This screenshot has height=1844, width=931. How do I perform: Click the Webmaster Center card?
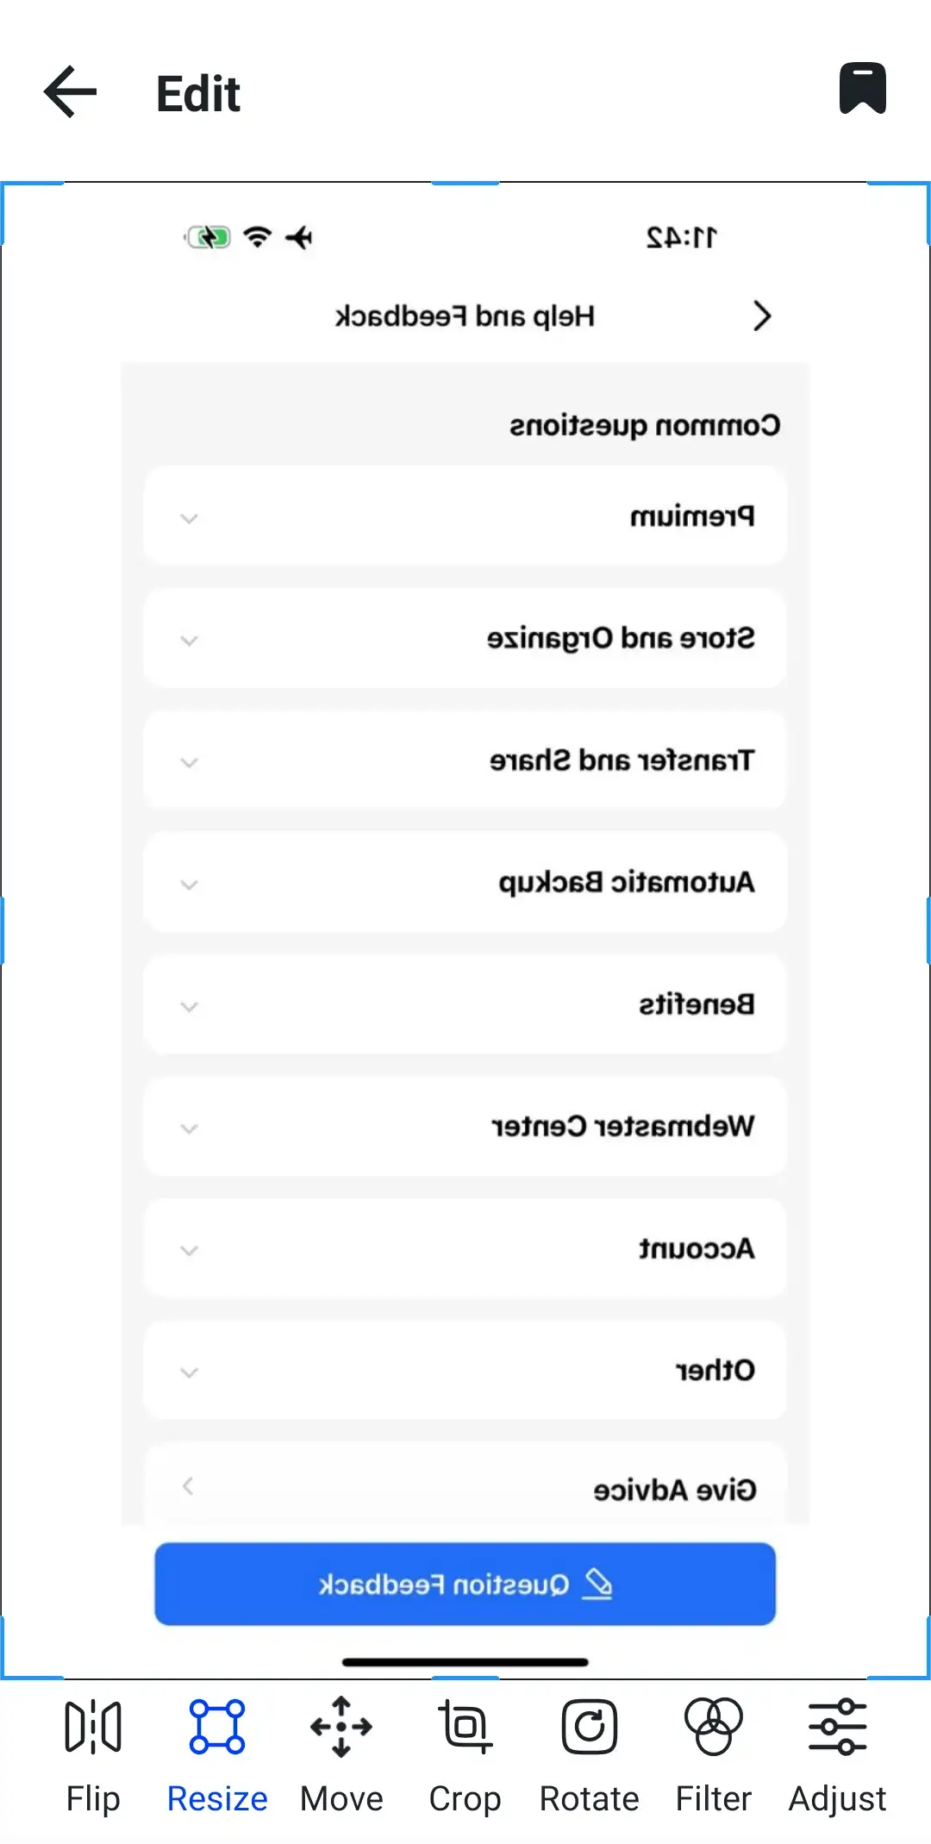coord(465,1127)
